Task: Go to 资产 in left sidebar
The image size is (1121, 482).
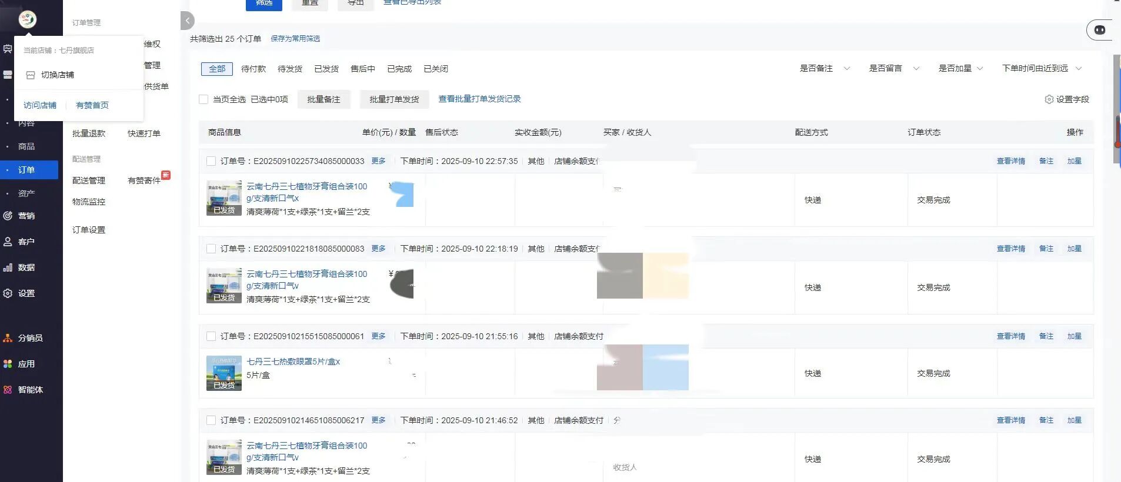Action: pyautogui.click(x=26, y=193)
